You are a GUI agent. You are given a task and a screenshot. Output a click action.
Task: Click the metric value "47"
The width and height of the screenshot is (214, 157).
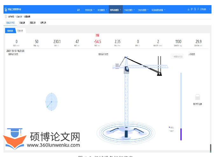77,42
